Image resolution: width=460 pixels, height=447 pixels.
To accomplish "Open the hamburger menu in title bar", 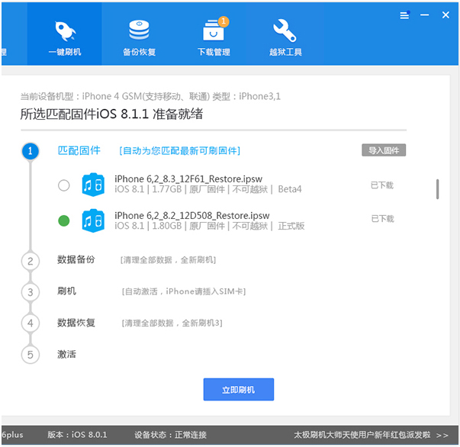I will click(404, 15).
